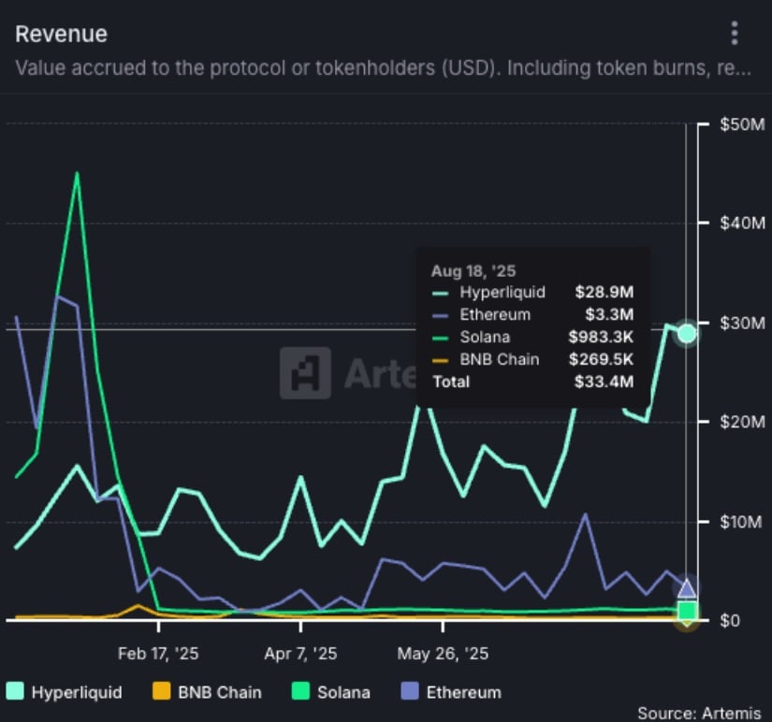The width and height of the screenshot is (772, 722).
Task: Click the Solana row label in tooltip
Action: coord(485,337)
